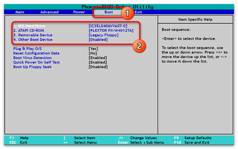Select the IDE Hard Drive boot entry
The image size is (238, 149).
29,26
